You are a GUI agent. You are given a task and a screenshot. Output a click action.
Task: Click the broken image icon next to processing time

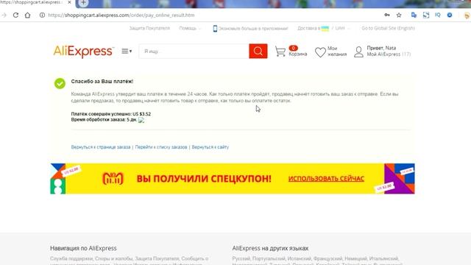click(x=141, y=120)
